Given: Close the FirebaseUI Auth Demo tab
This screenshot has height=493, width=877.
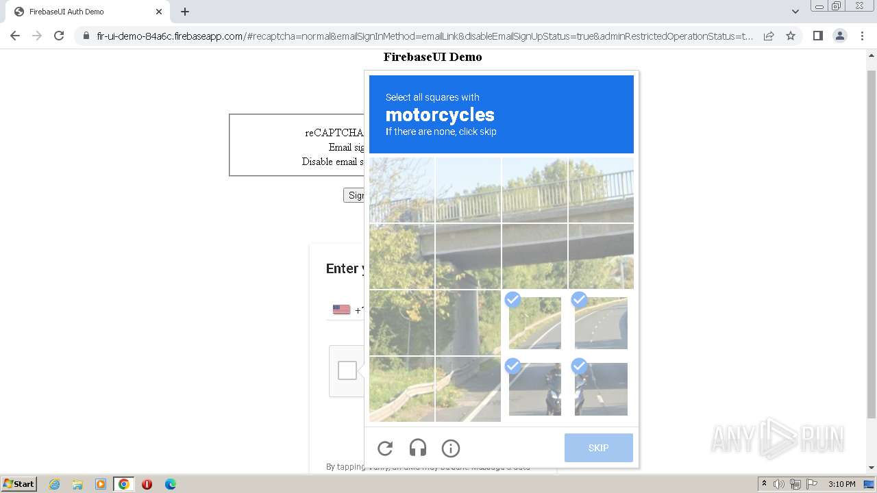Looking at the screenshot, I should [x=159, y=12].
